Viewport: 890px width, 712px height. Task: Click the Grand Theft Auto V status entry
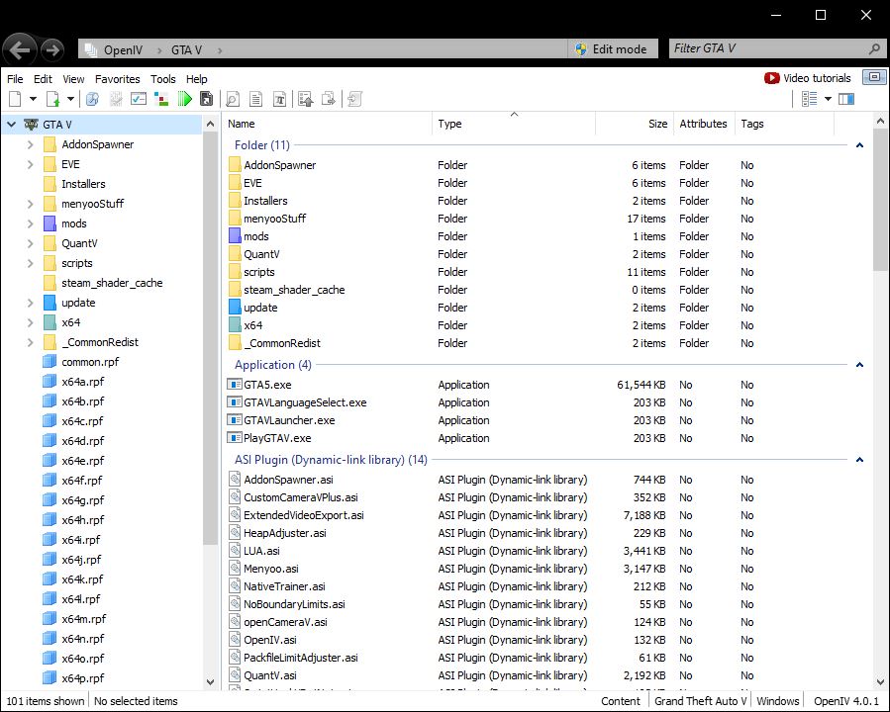(701, 701)
